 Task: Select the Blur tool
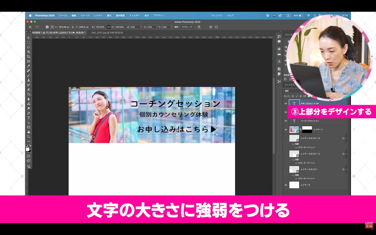click(x=29, y=99)
